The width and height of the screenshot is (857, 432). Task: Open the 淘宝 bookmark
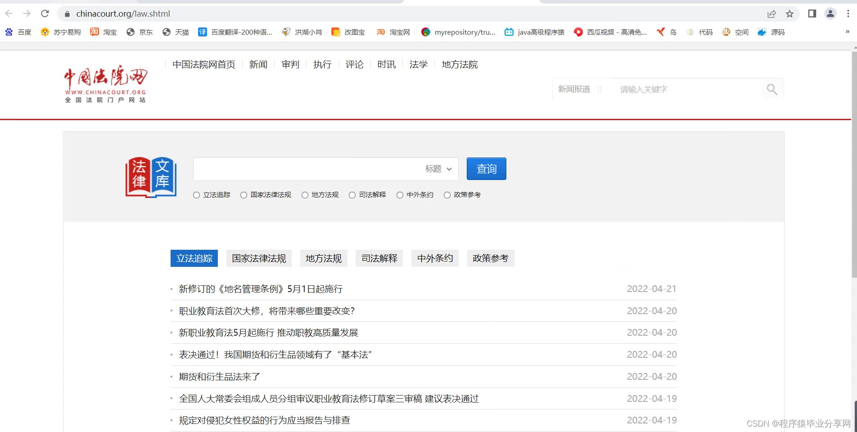coord(103,32)
